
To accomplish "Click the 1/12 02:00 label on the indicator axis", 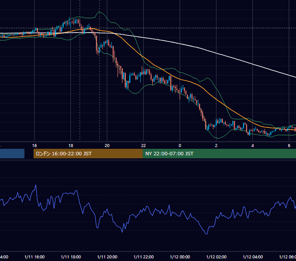I will [216, 257].
